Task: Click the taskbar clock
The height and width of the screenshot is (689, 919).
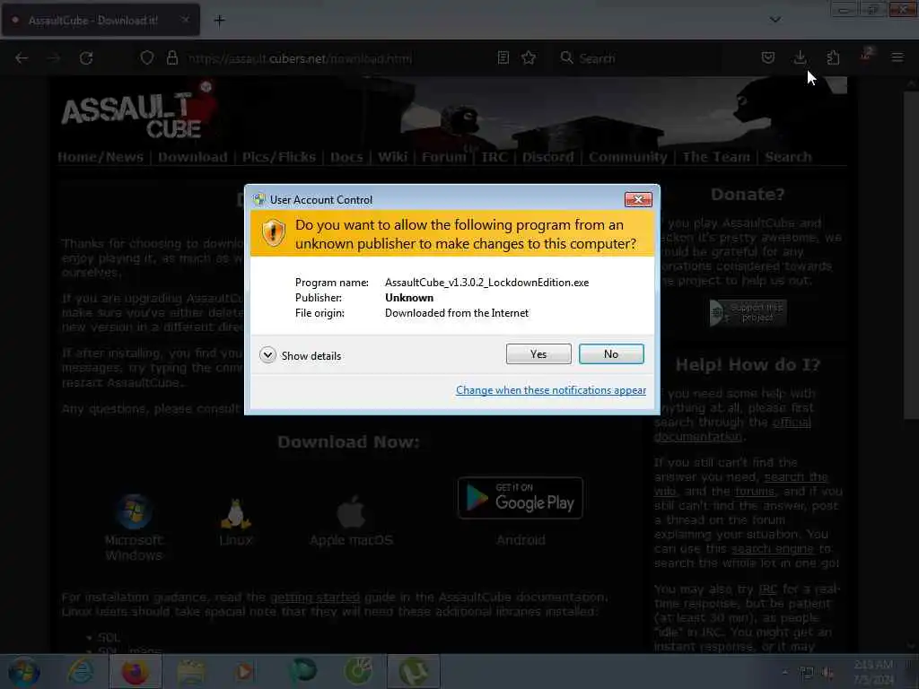Action: [873, 671]
